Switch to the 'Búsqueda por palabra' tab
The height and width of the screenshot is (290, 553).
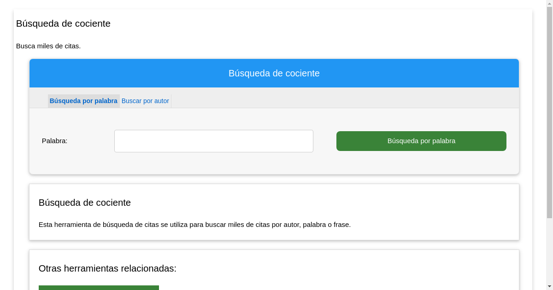tap(83, 101)
